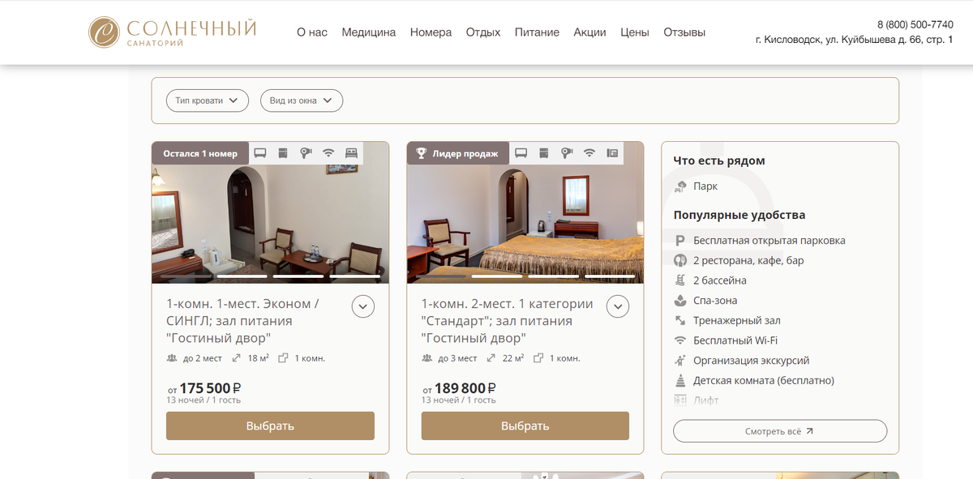This screenshot has height=479, width=973.
Task: Open the Отдых menu item
Action: [x=483, y=32]
